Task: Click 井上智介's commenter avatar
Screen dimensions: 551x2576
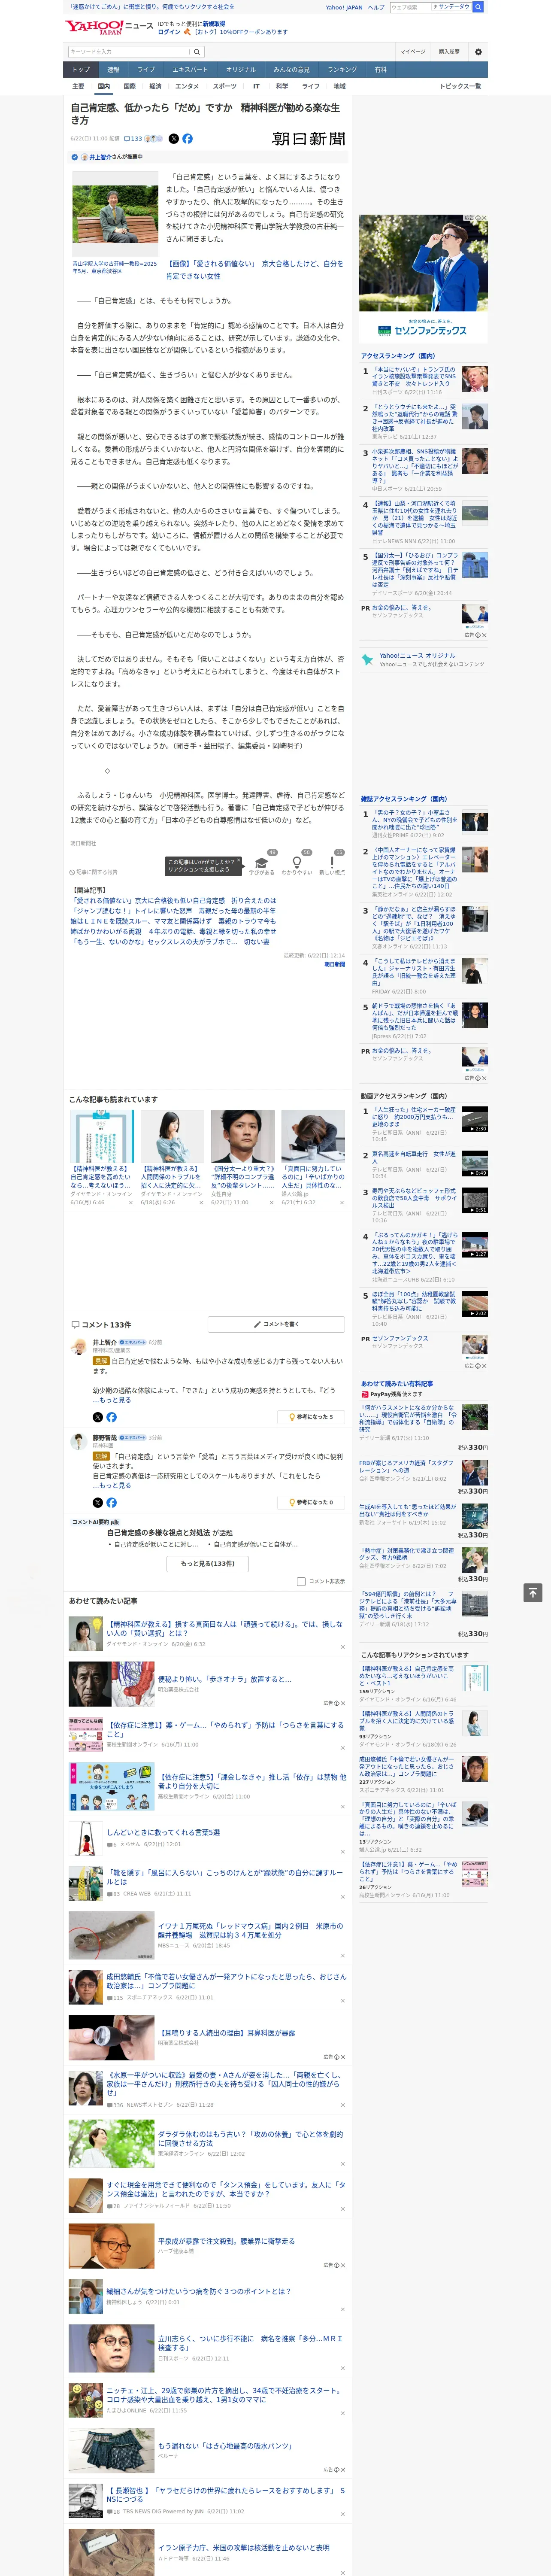Action: click(x=79, y=1347)
